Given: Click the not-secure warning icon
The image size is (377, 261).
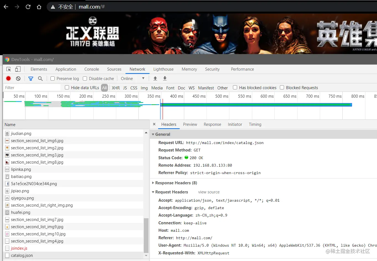Looking at the screenshot, I should click(53, 7).
